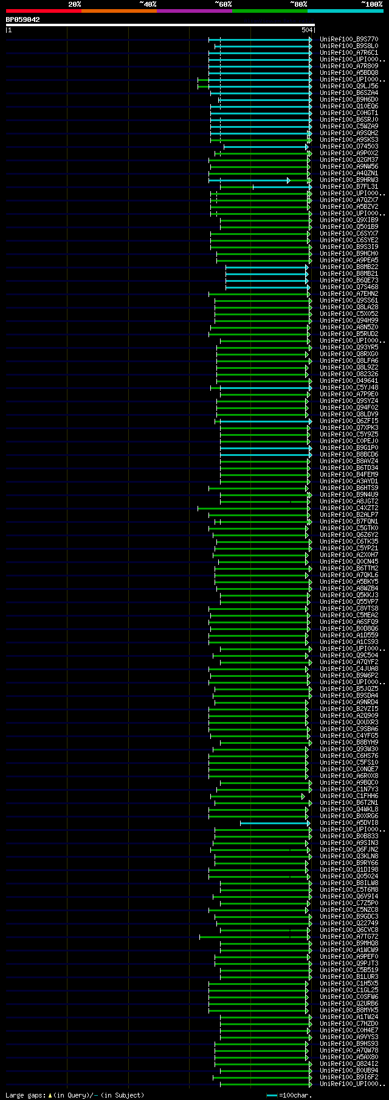Select the UniRef100_C5WZA9 label
Screen dimensions: 389x1100
349,126
